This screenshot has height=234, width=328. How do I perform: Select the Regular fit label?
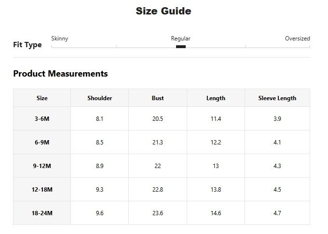(181, 39)
